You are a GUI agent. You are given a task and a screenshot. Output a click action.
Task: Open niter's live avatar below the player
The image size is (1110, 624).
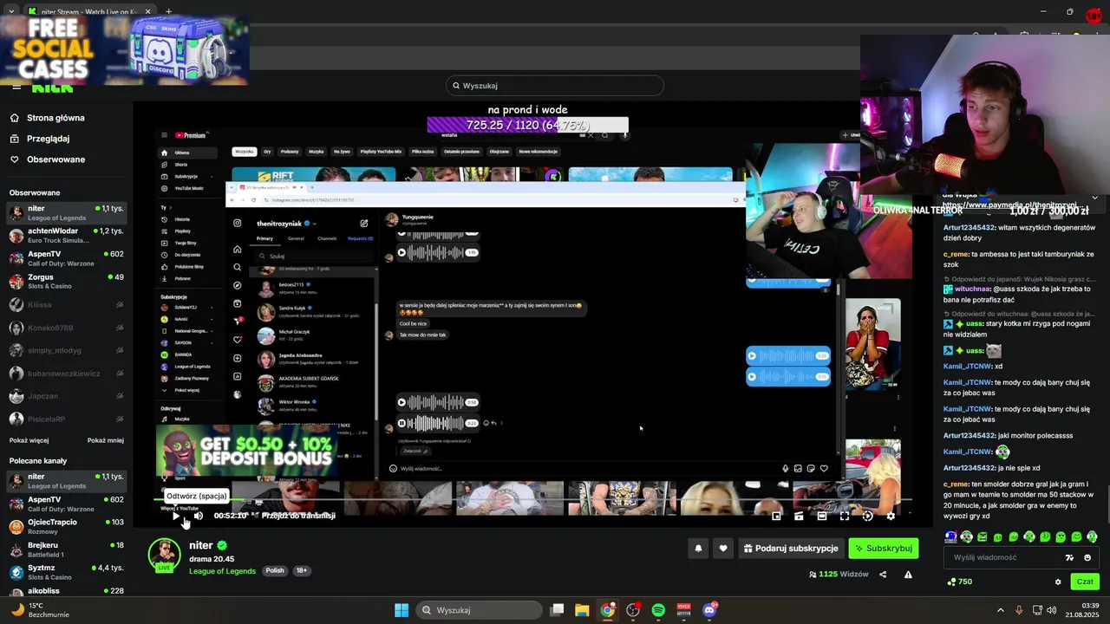[164, 556]
